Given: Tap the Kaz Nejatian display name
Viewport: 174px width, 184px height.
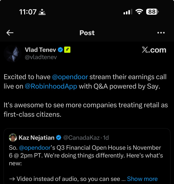Looking at the screenshot, I should pyautogui.click(x=36, y=138).
